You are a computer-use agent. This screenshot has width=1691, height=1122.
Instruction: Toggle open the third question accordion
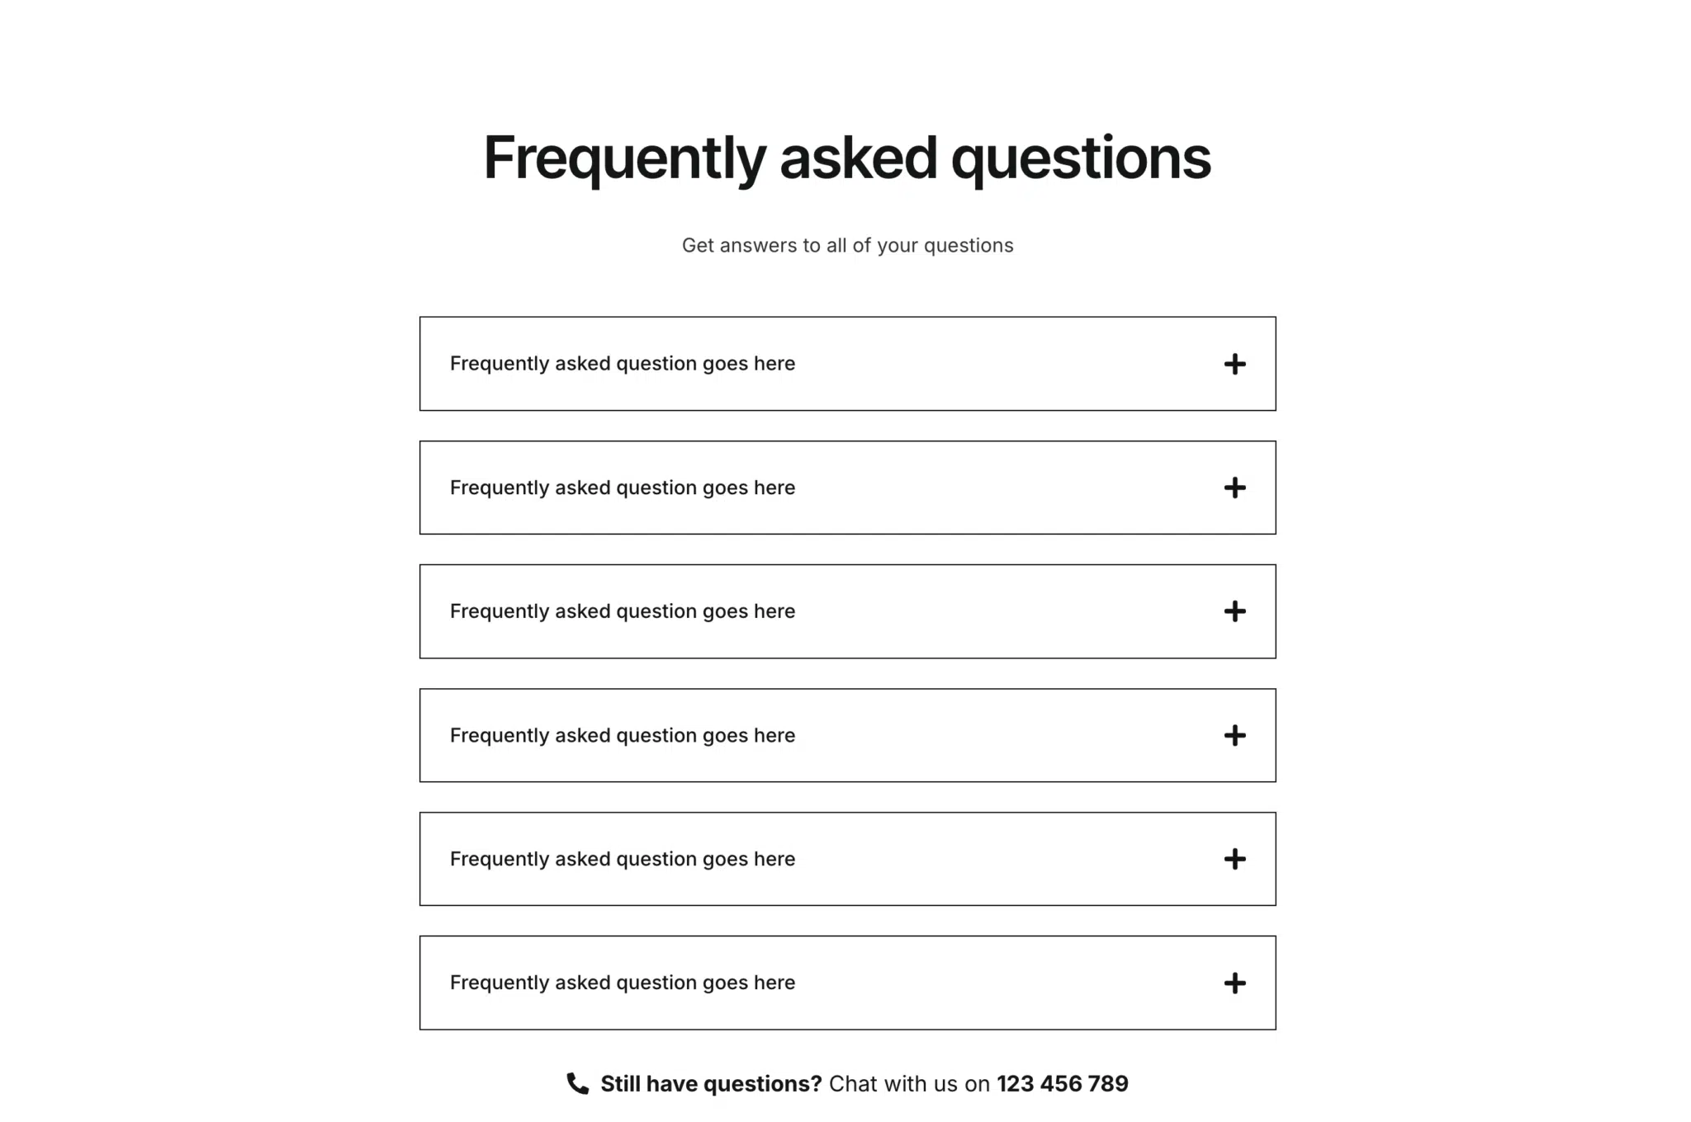(x=845, y=611)
